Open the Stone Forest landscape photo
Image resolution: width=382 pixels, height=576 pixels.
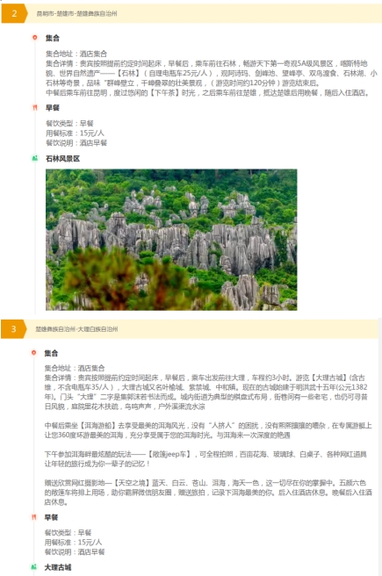171,240
